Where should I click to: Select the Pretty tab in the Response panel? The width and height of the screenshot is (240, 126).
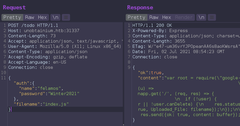[136, 17]
